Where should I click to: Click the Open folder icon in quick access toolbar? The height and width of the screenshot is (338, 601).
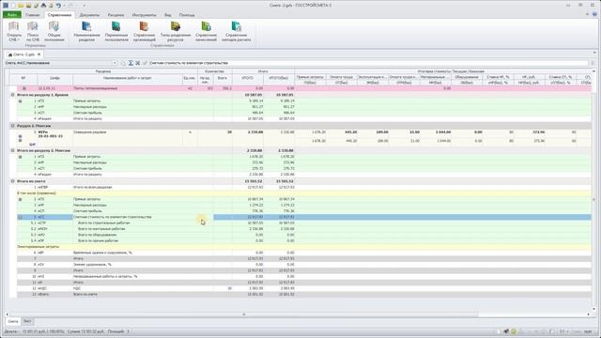21,6
